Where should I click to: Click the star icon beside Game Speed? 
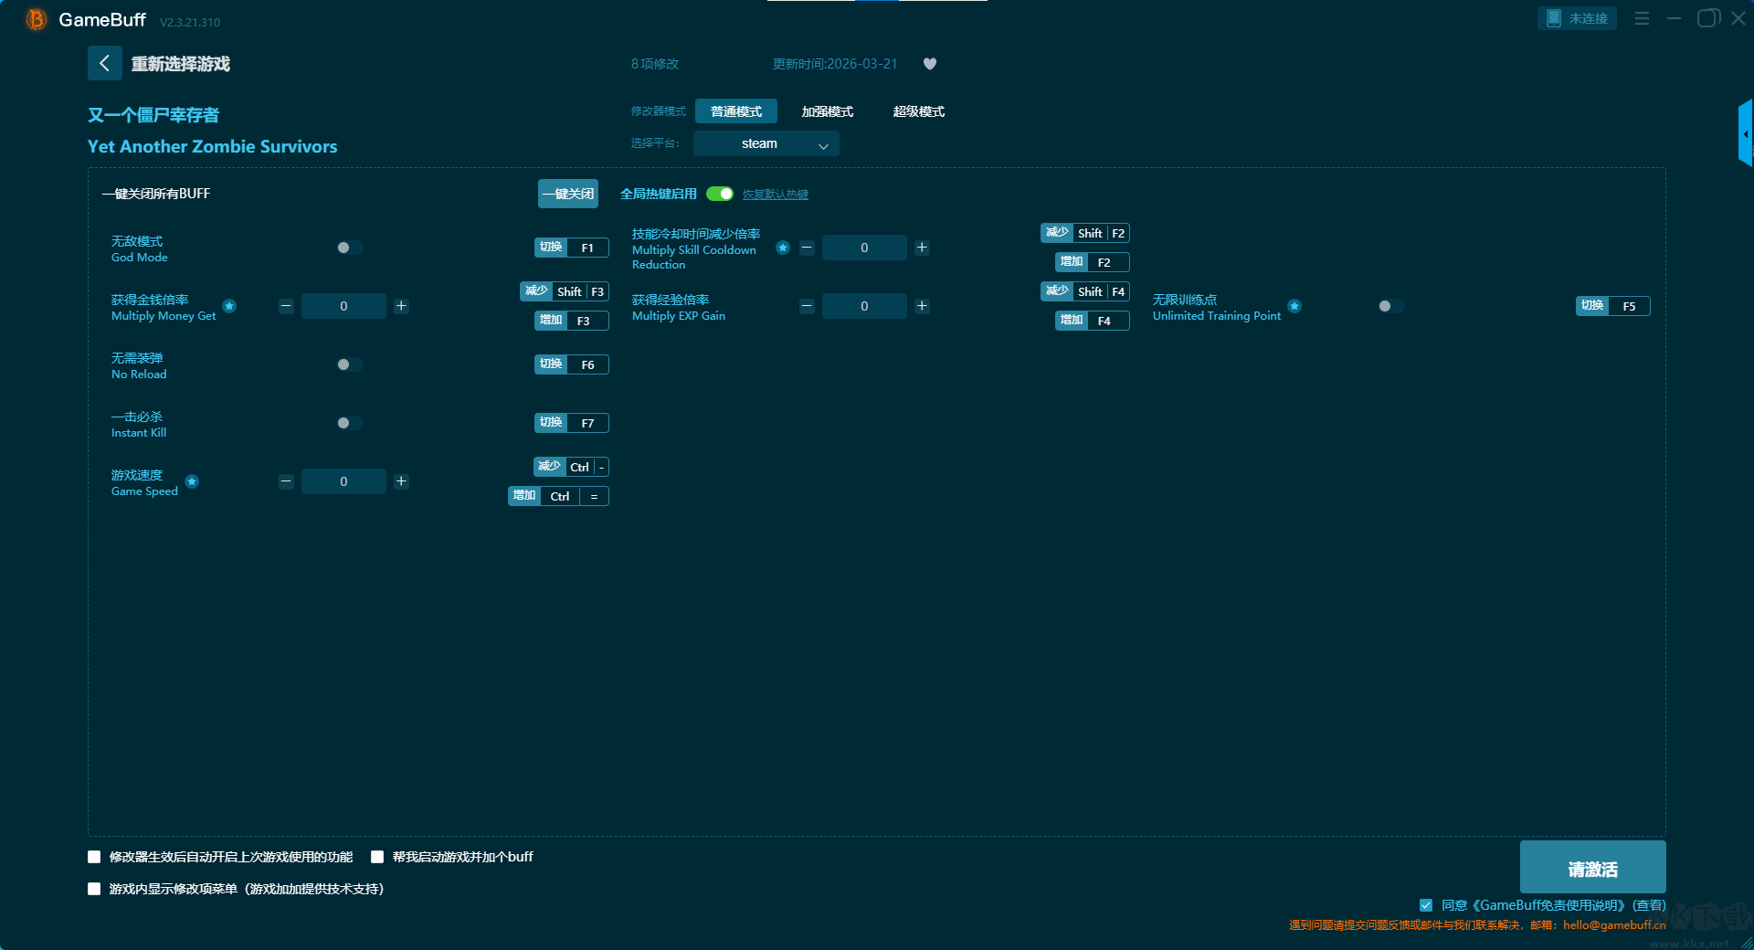point(192,481)
